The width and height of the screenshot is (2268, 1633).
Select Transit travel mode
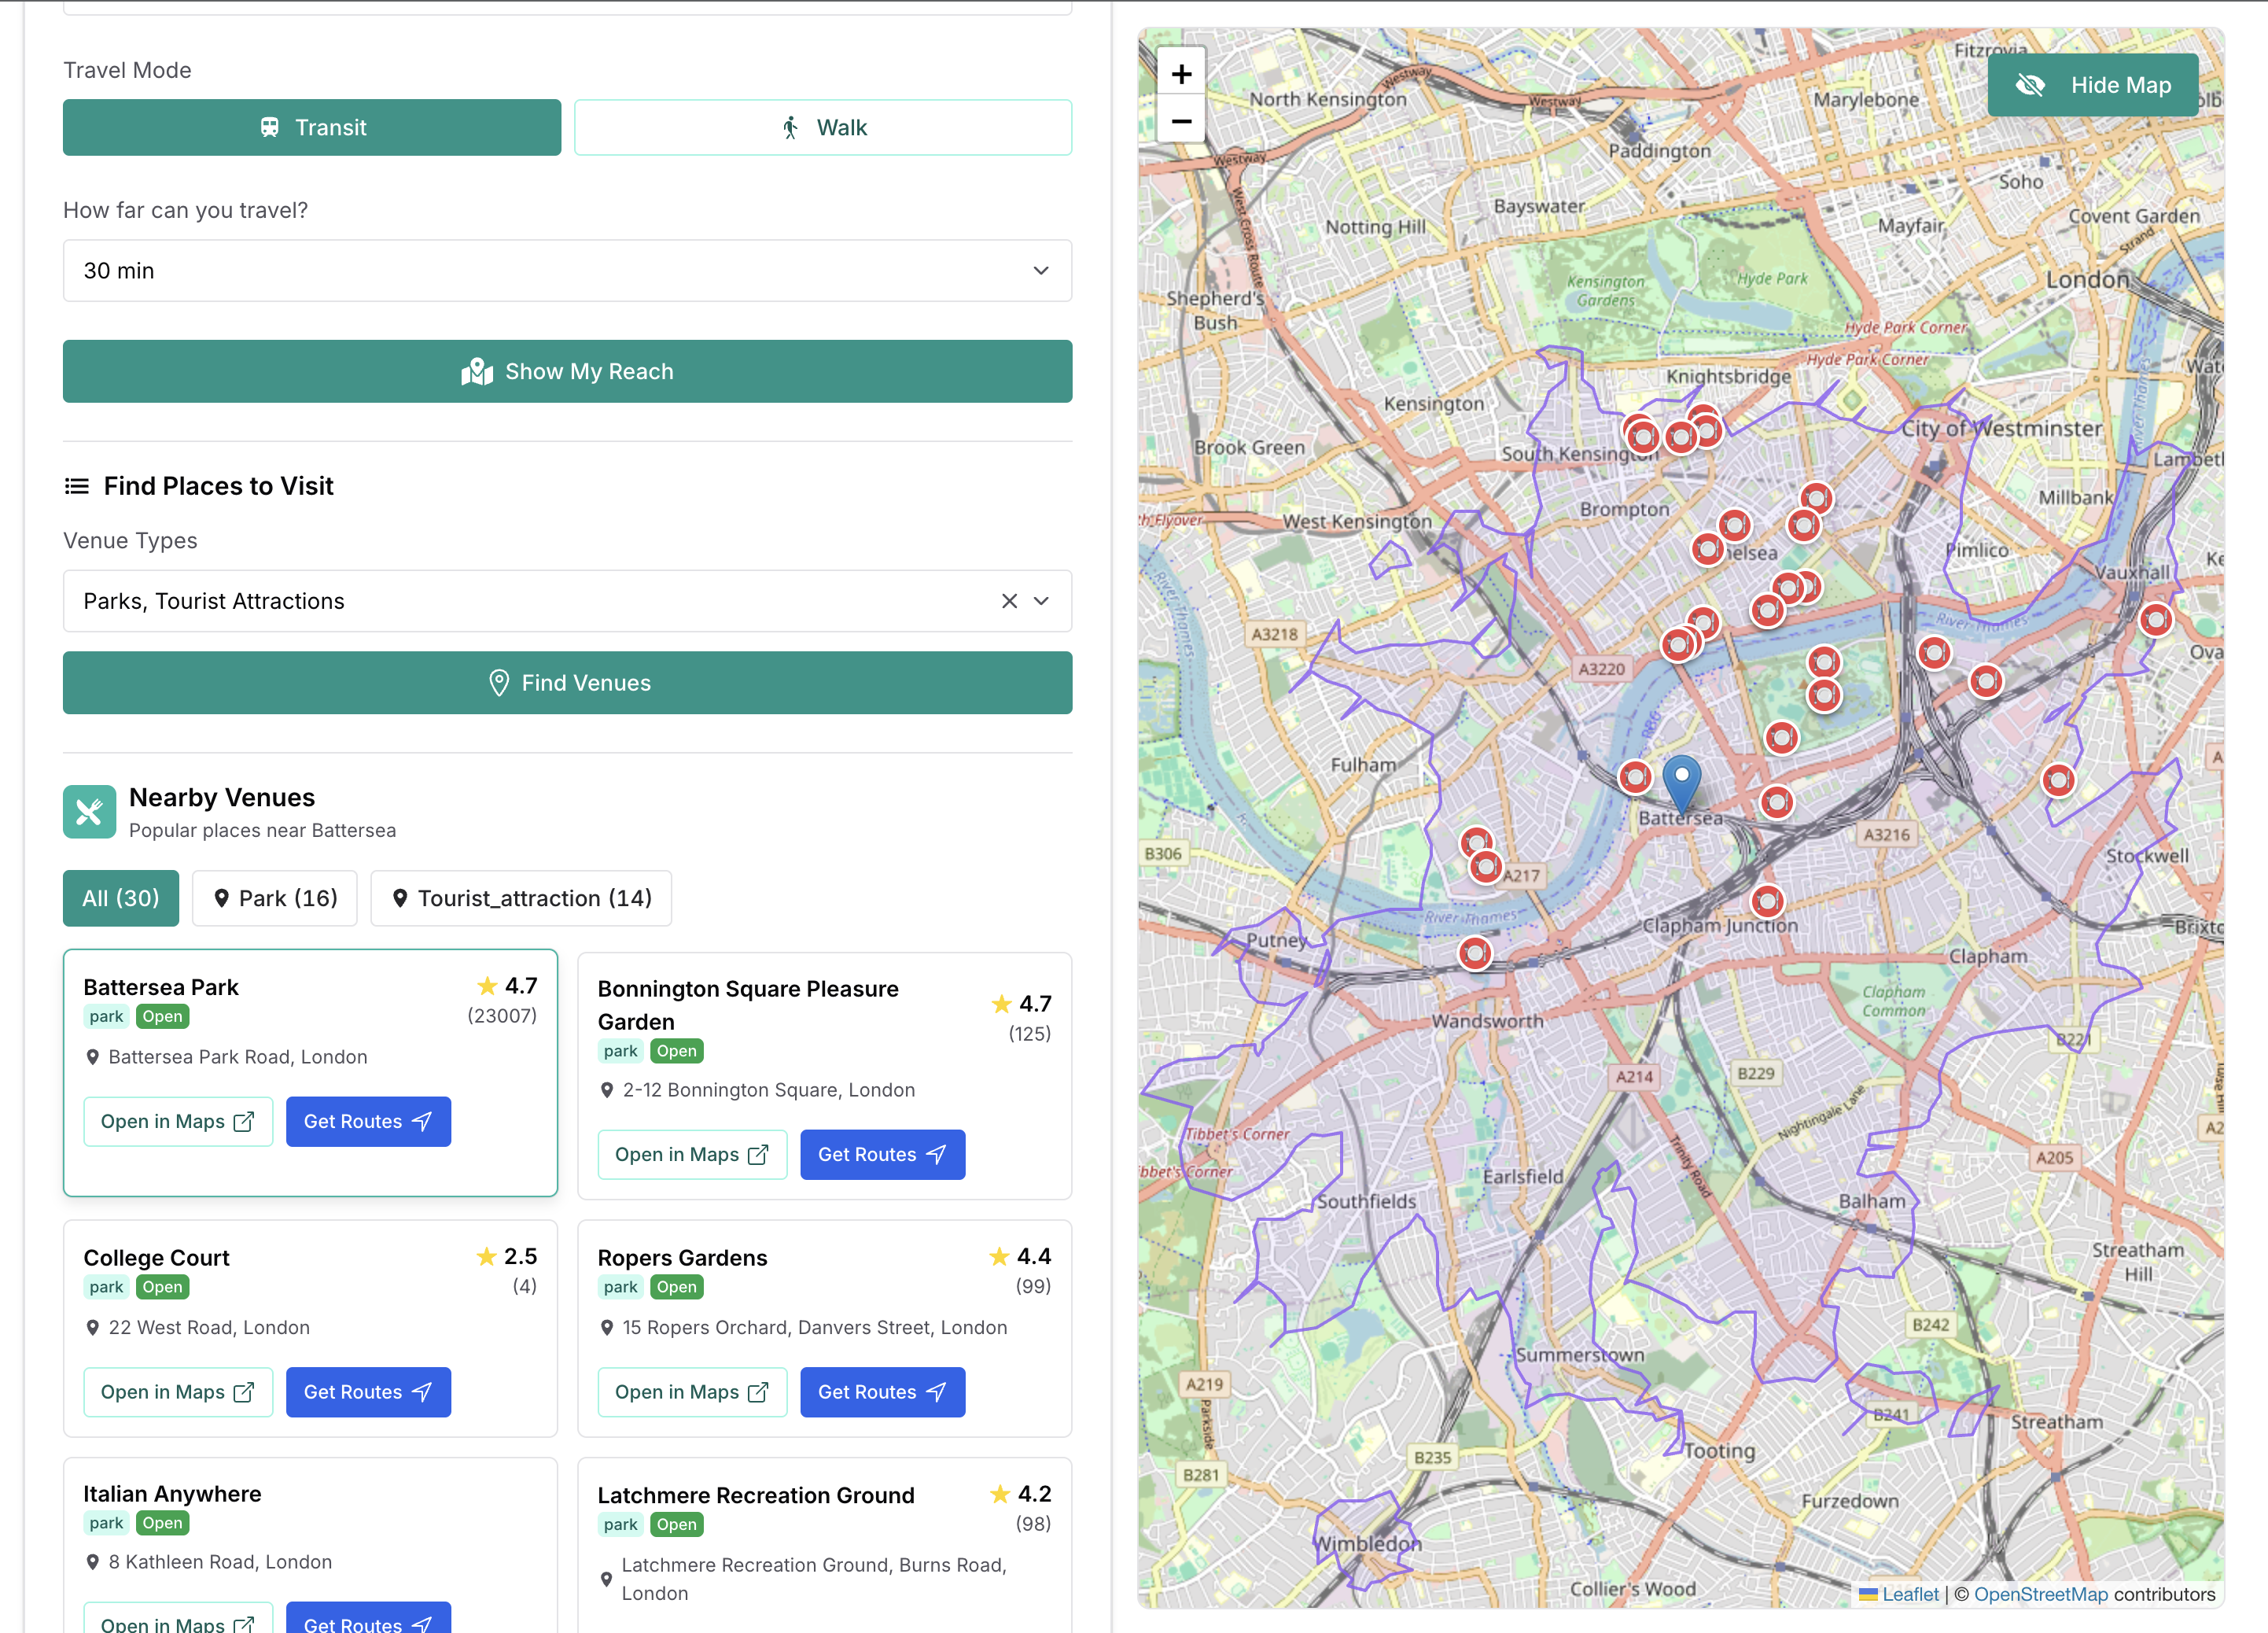312,127
